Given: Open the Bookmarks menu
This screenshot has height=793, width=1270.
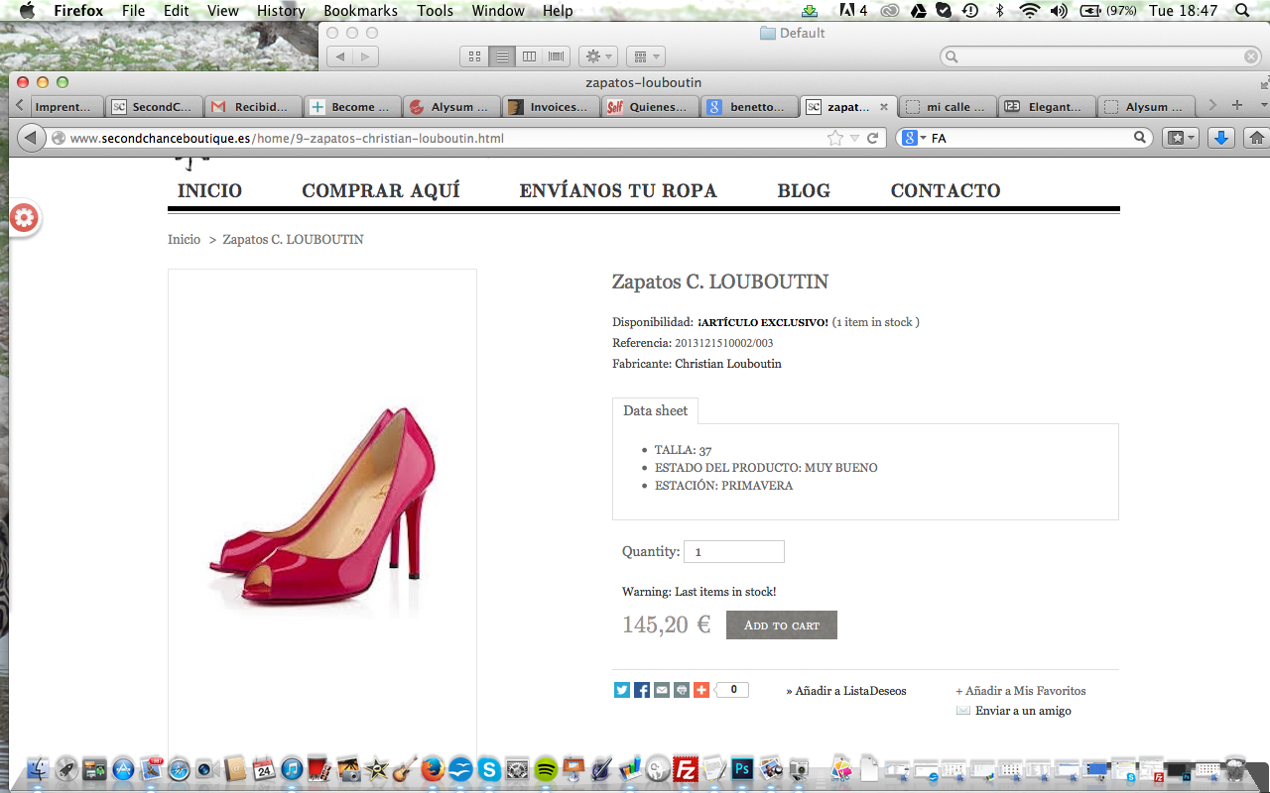Looking at the screenshot, I should point(360,11).
